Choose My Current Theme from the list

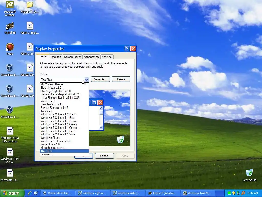tap(64, 84)
